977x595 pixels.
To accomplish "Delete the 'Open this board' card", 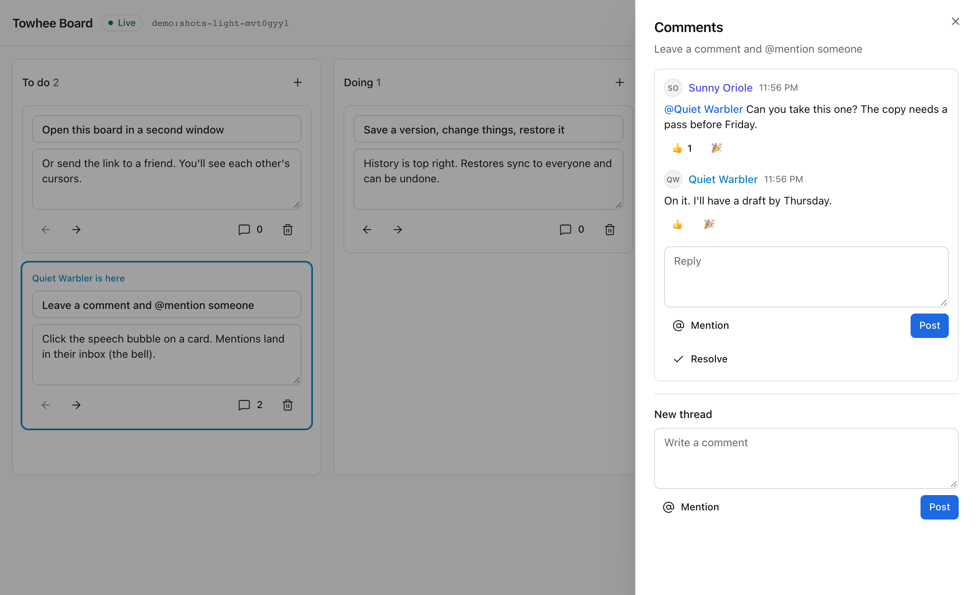I will point(288,229).
